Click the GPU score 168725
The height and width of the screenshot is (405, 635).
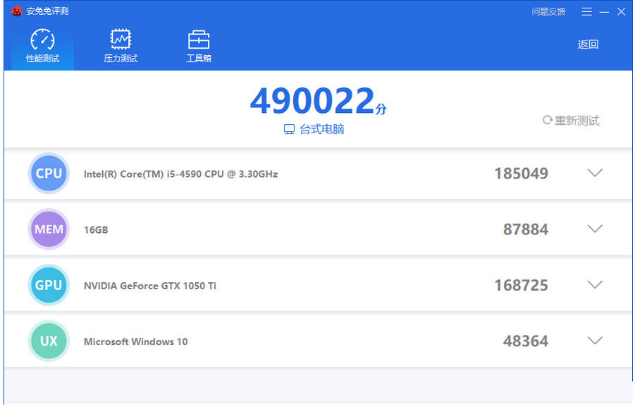click(522, 286)
